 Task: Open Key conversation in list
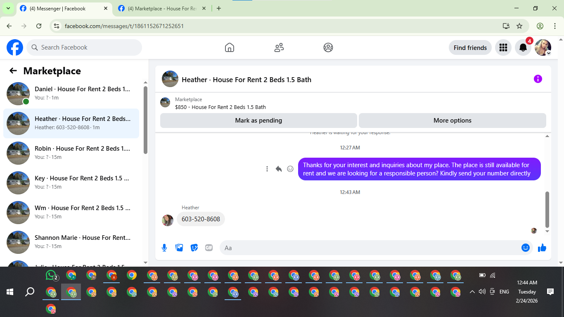pos(71,183)
